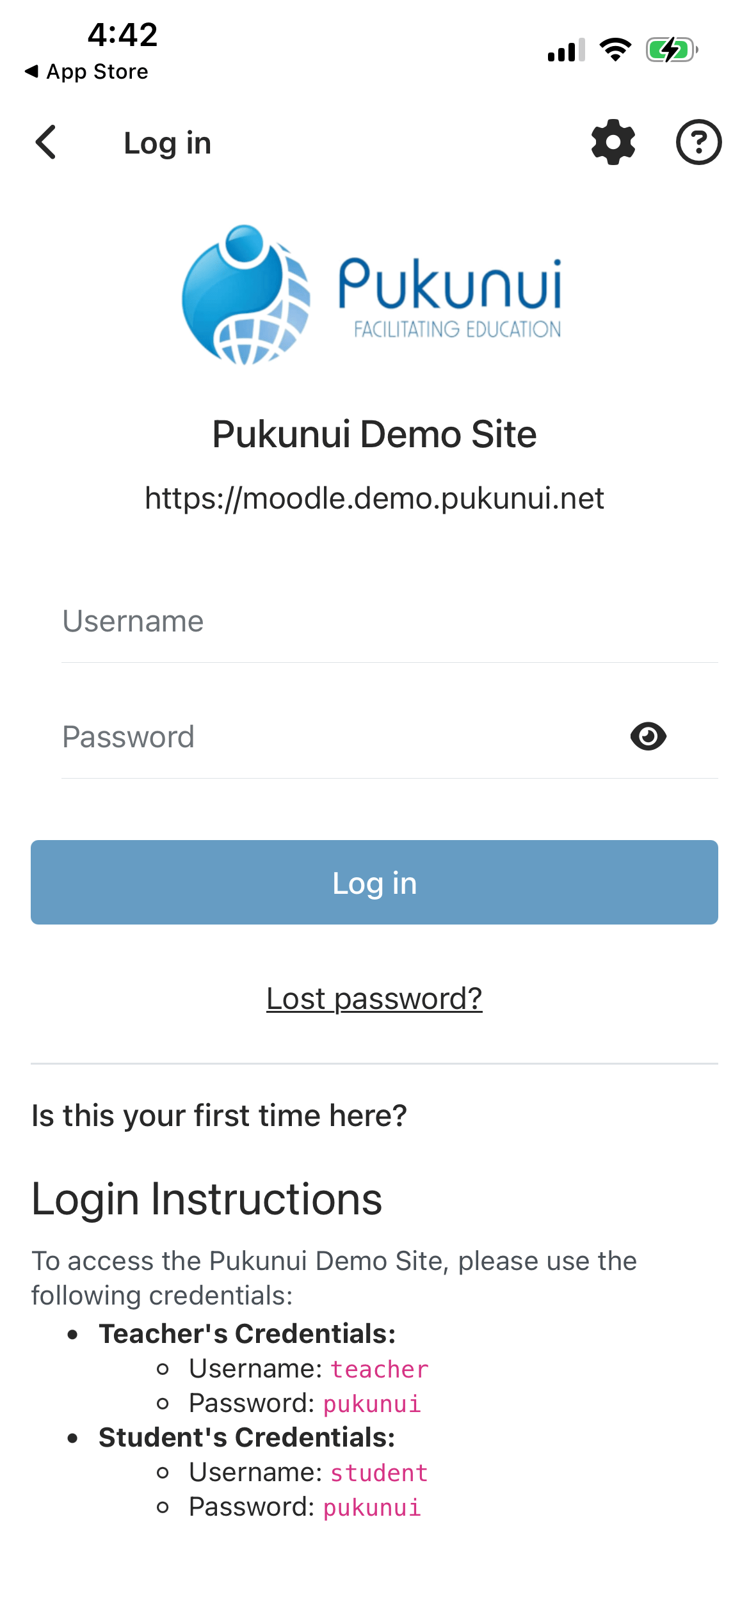Viewport: 749px width, 1620px height.
Task: Tap the teacher username code text
Action: (379, 1369)
